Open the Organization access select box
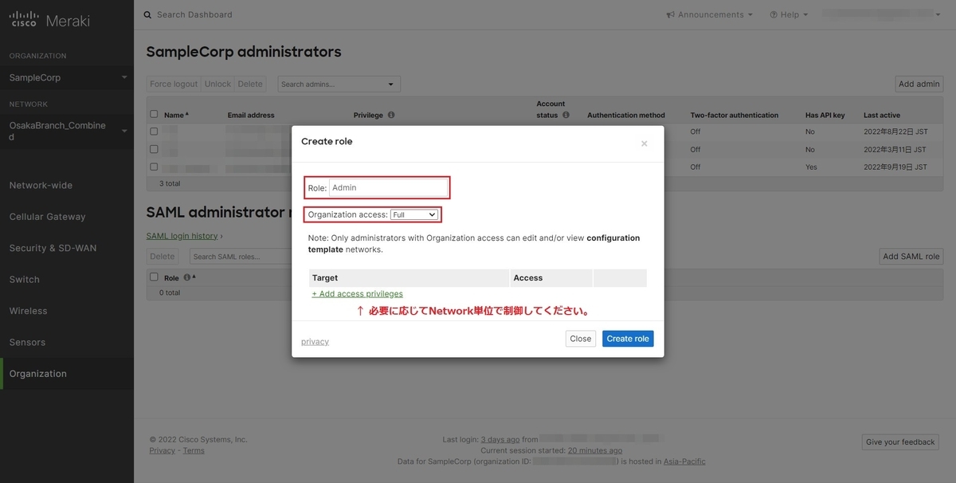Screen dimensions: 956x483 point(414,214)
